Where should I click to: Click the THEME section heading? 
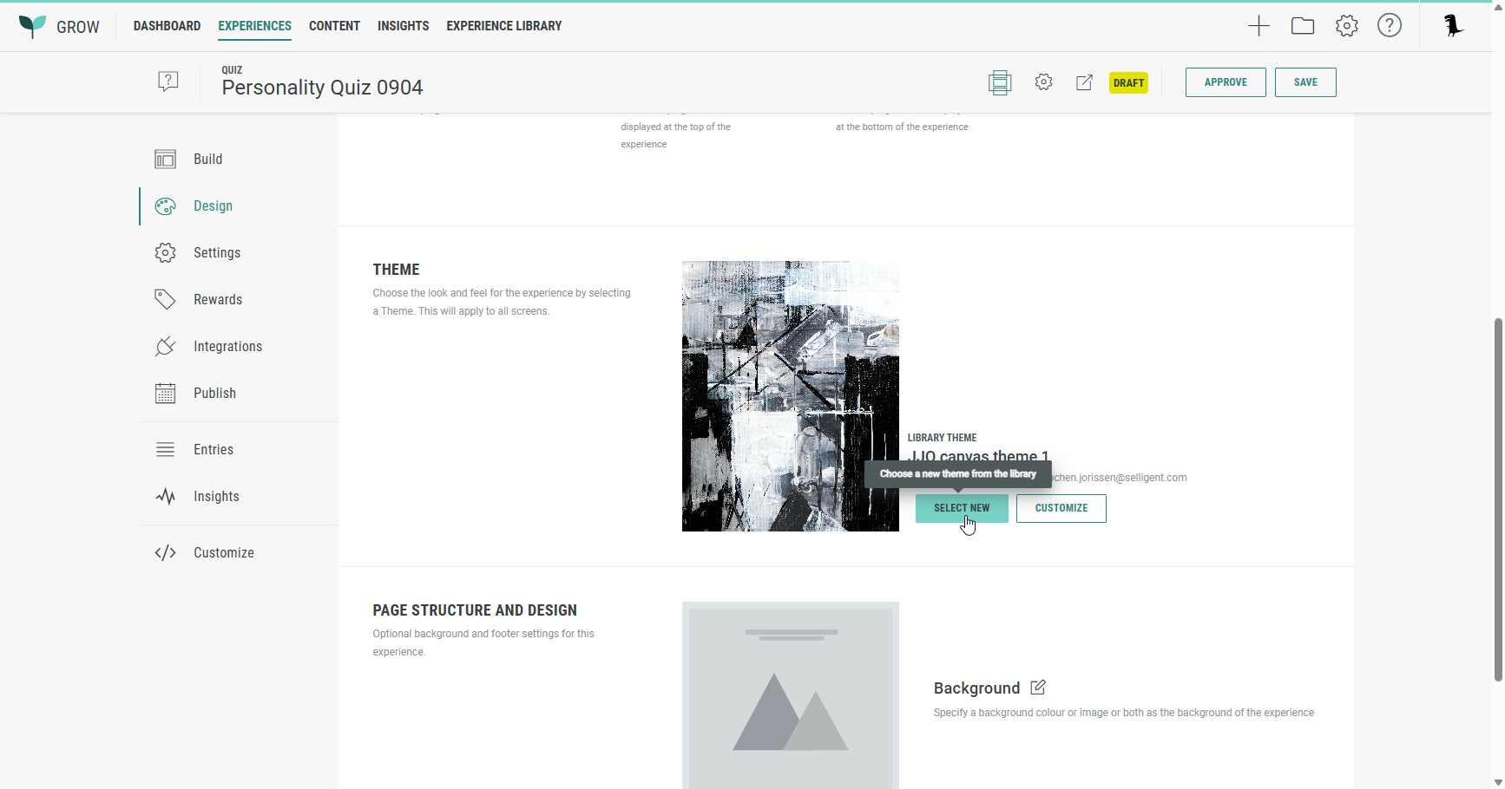396,270
